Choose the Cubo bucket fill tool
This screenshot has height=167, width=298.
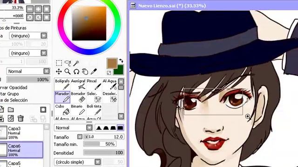click(62, 109)
